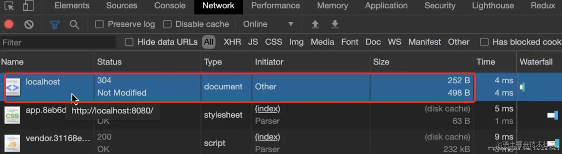Click the import HAR upload arrow
562x154 pixels.
pyautogui.click(x=315, y=25)
